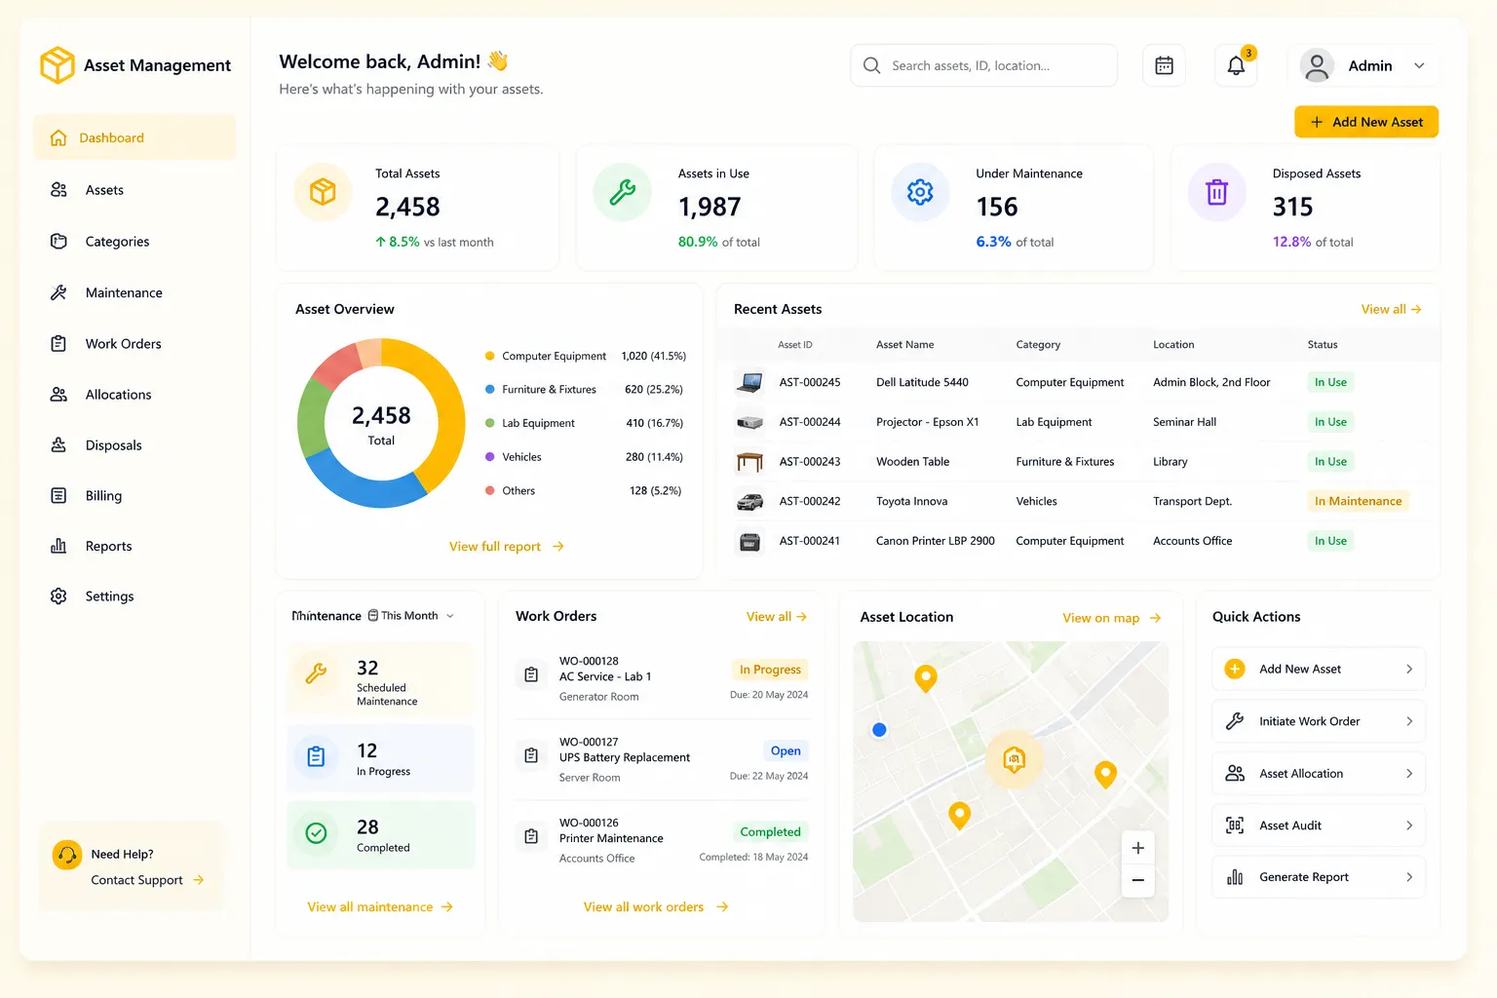The height and width of the screenshot is (998, 1497).
Task: Click the Disposed Assets trash icon
Action: [1216, 192]
